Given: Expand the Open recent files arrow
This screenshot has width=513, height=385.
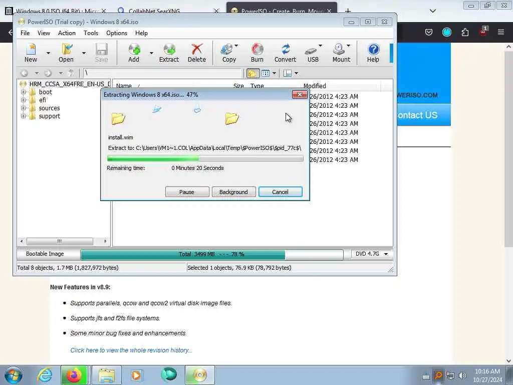Looking at the screenshot, I should (x=84, y=53).
